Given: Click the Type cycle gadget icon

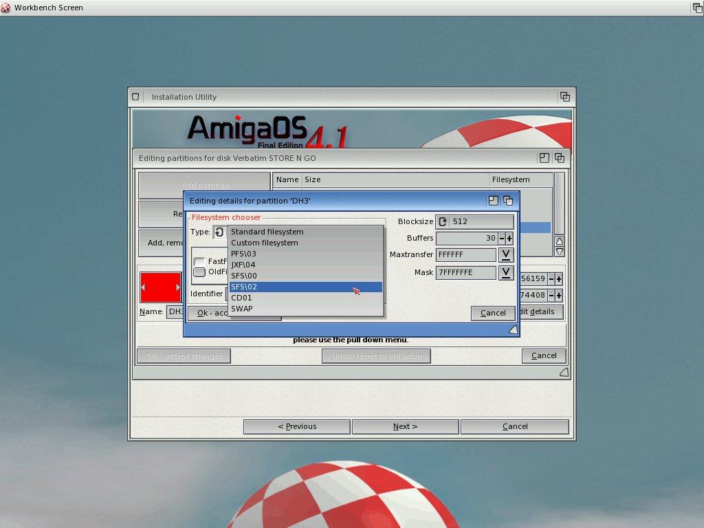Looking at the screenshot, I should pyautogui.click(x=219, y=232).
